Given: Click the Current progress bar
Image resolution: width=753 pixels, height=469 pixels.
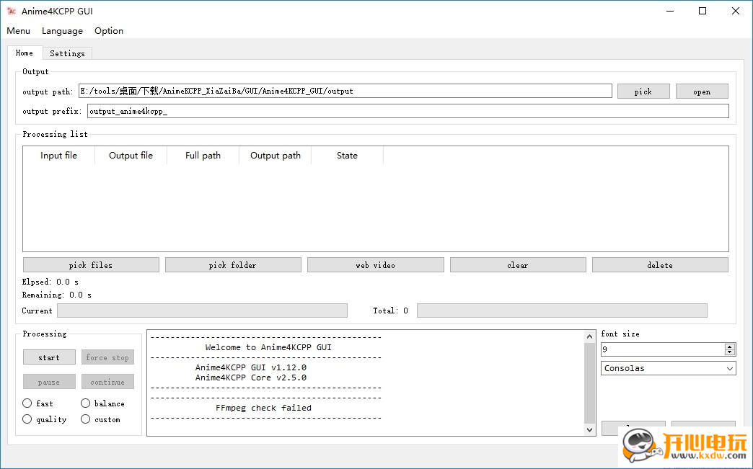Looking at the screenshot, I should (202, 311).
